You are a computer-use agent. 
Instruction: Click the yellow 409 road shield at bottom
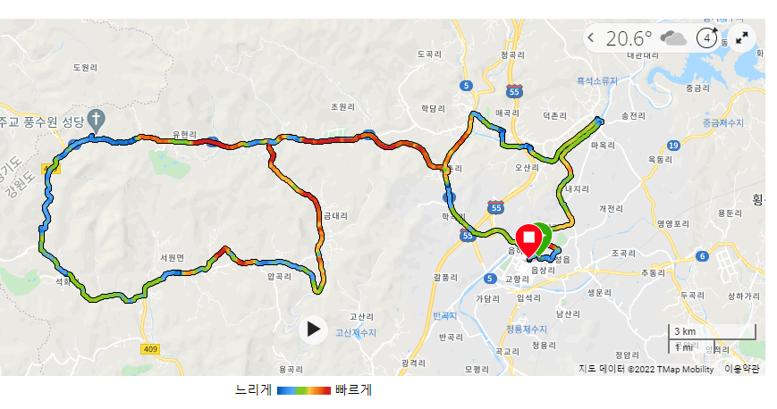150,349
